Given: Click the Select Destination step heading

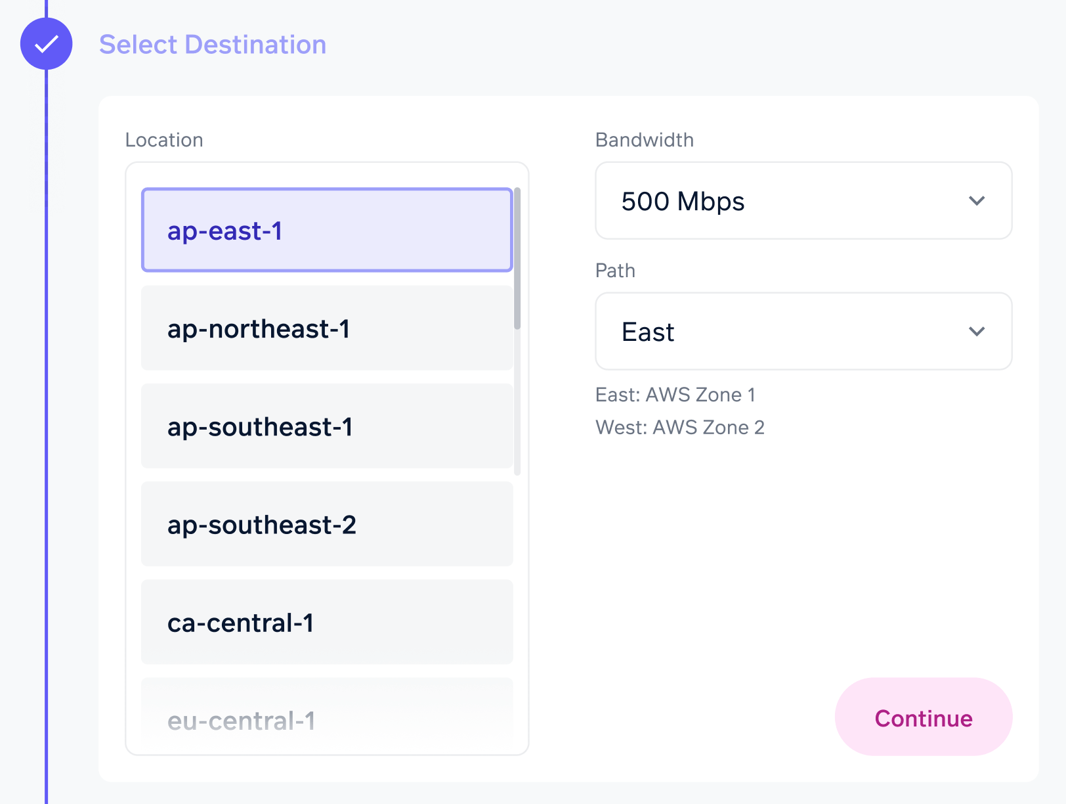Looking at the screenshot, I should [213, 45].
